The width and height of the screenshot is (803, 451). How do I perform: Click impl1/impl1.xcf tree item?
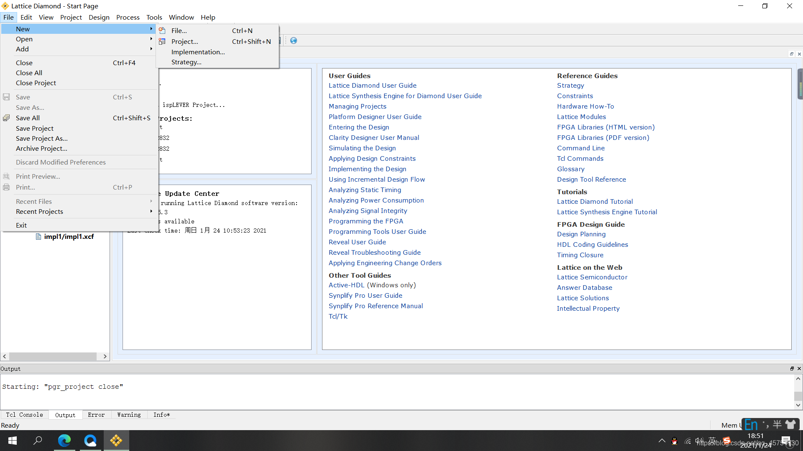tap(69, 236)
